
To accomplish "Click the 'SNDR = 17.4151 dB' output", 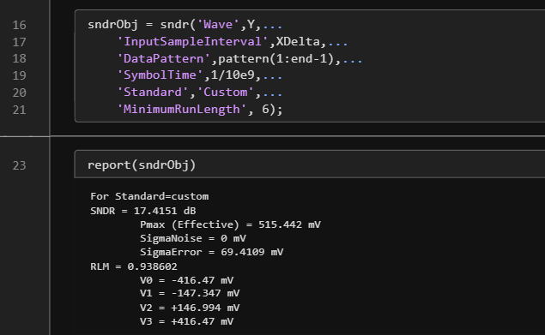I will tap(142, 211).
